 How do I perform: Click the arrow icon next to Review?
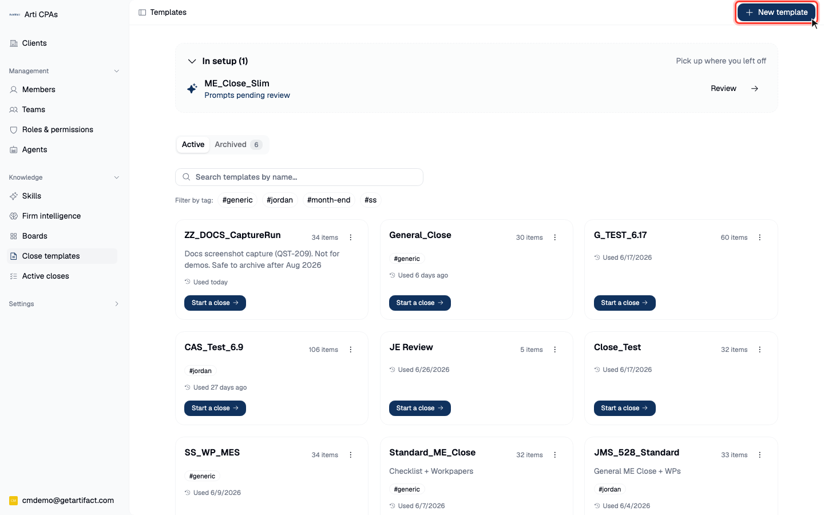tap(755, 89)
